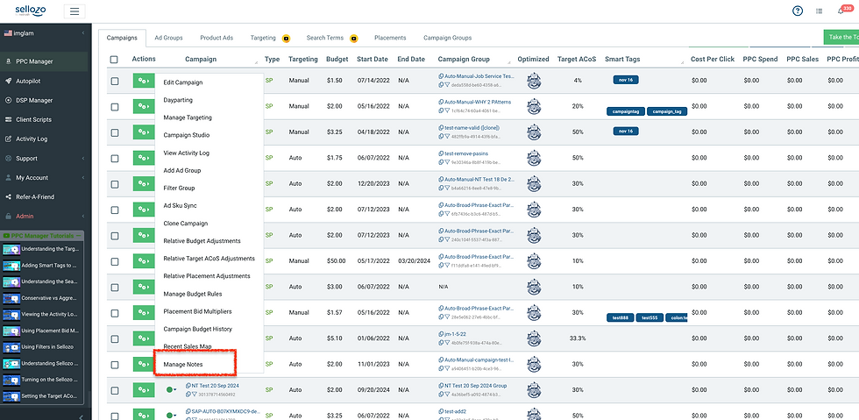Check the row with budget $5.10
The image size is (859, 420).
coord(115,338)
